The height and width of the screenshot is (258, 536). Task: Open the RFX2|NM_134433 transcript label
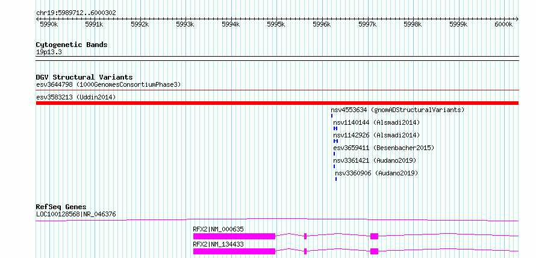(x=219, y=244)
